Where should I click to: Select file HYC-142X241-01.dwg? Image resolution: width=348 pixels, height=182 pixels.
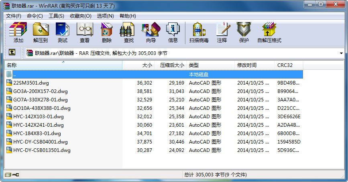coord(39,125)
